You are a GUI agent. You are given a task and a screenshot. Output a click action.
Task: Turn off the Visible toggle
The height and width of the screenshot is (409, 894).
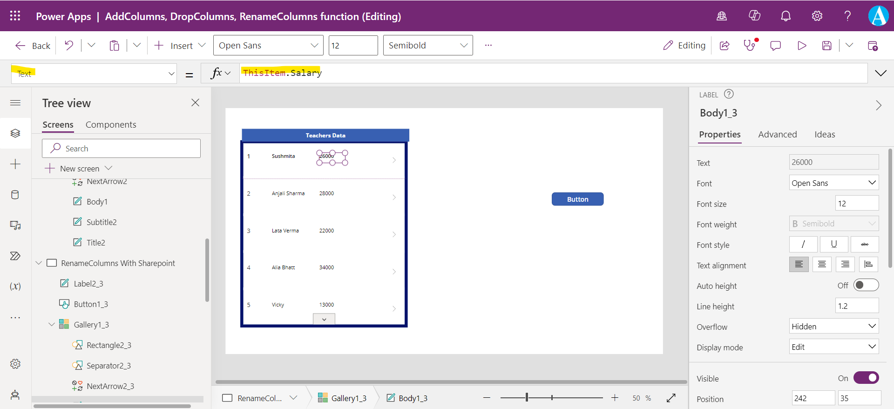tap(866, 378)
